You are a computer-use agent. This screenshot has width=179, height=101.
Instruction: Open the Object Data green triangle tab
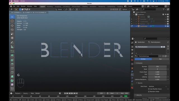132,84
